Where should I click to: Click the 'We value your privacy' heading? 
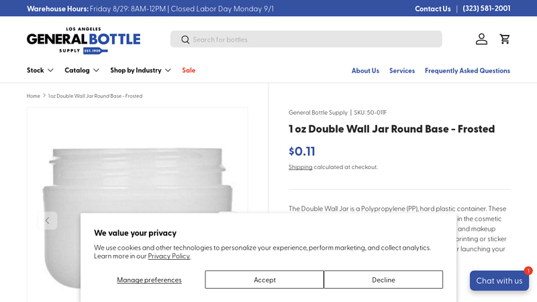click(136, 233)
